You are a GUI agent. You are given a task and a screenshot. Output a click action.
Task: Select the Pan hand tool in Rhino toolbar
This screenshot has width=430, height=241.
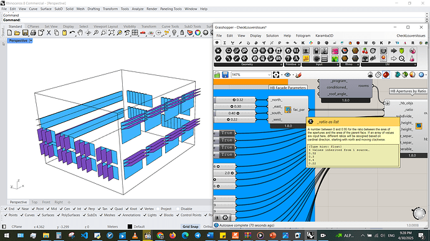tap(80, 33)
